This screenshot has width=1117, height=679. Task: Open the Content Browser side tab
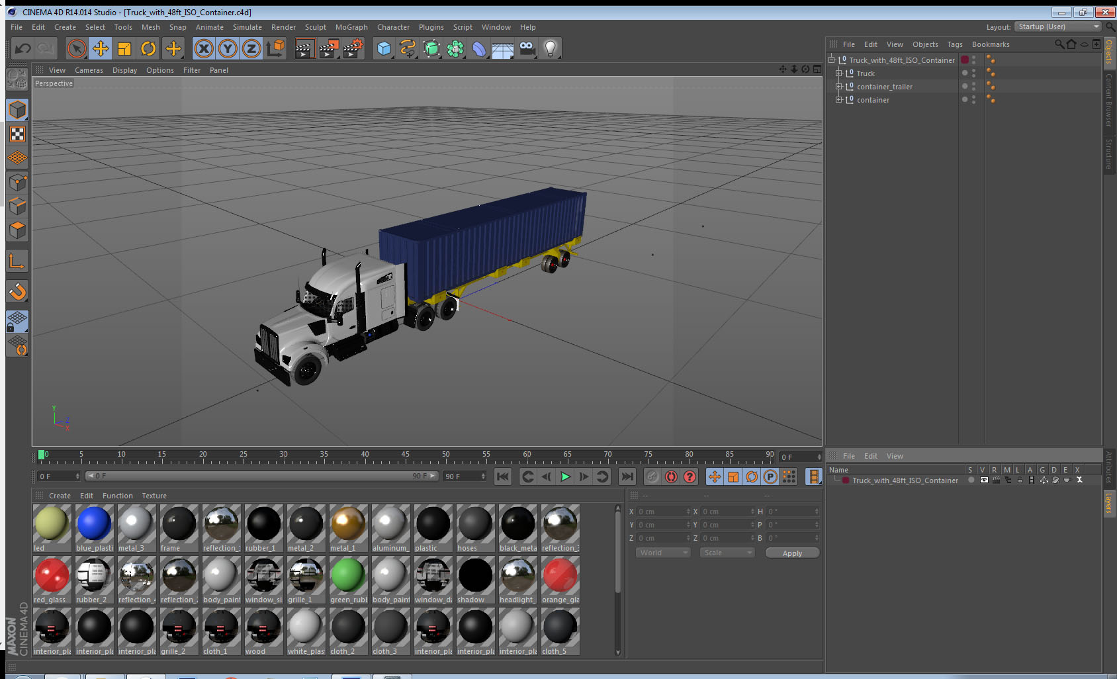pos(1109,100)
